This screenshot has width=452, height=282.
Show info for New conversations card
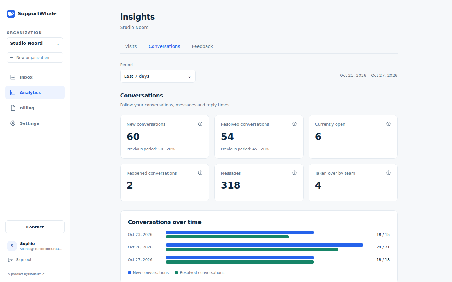200,124
